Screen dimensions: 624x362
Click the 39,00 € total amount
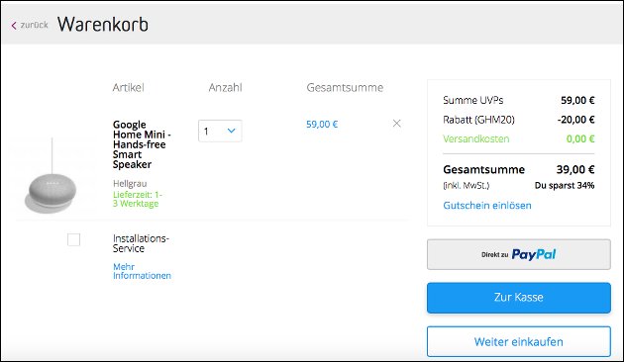click(575, 170)
